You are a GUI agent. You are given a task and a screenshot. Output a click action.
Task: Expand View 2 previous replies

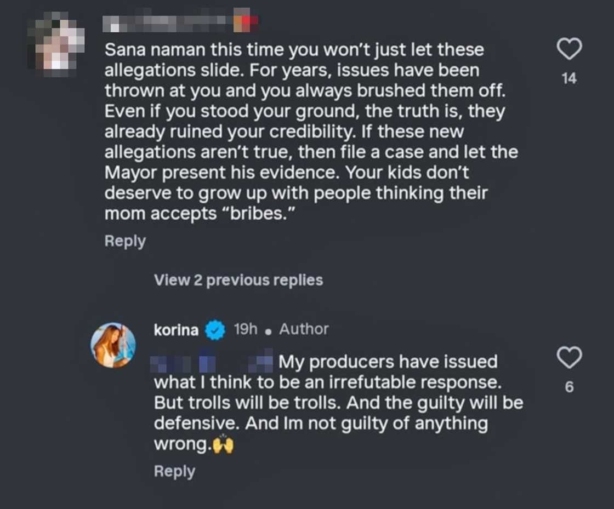238,280
